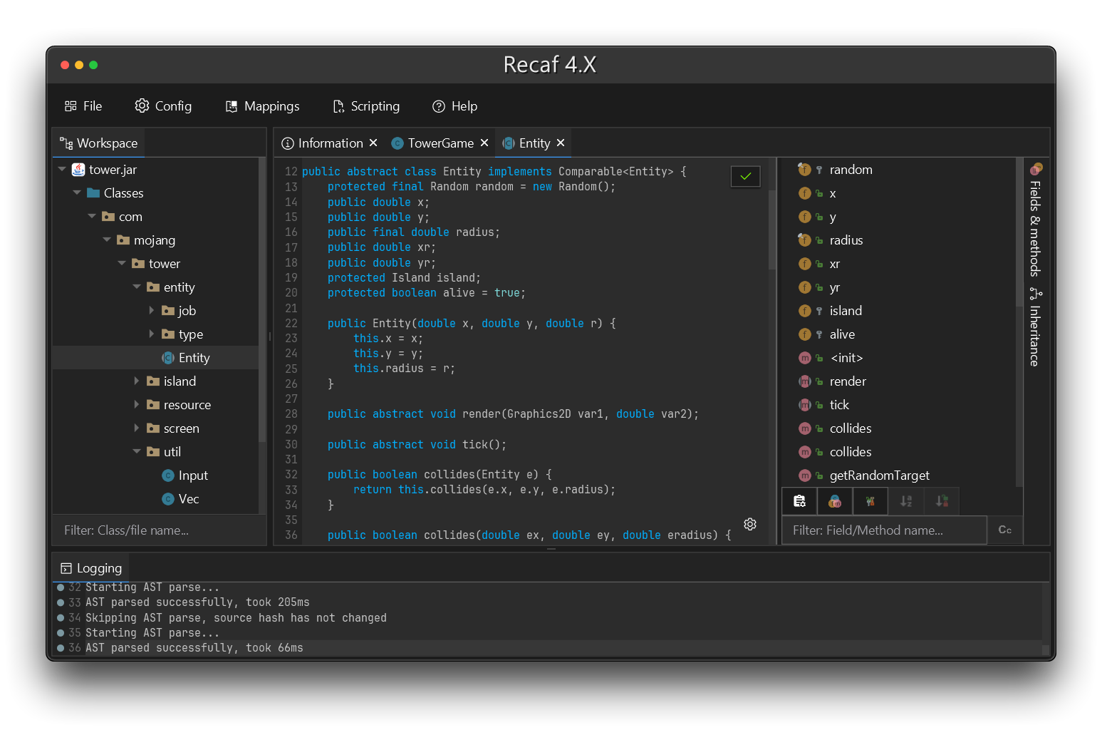Select the Logging tab

point(91,568)
